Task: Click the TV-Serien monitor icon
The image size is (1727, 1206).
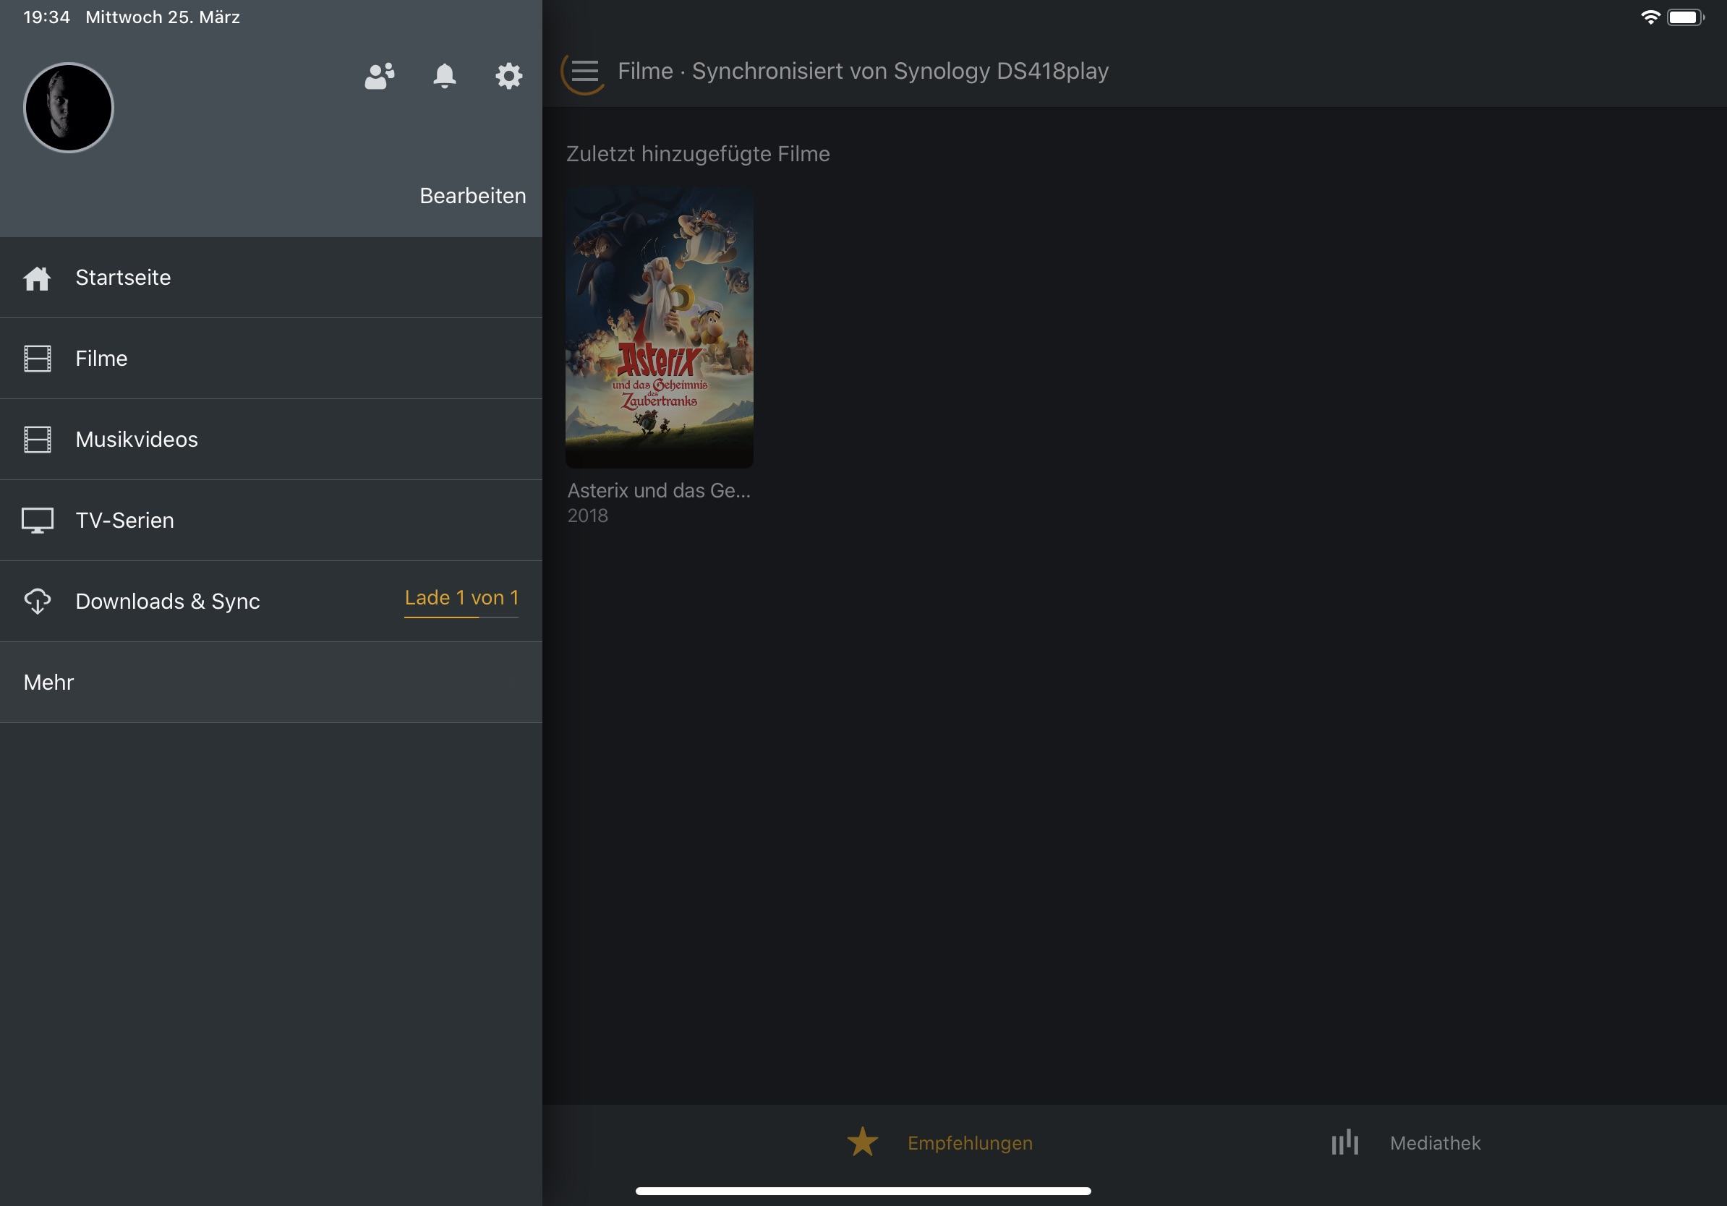Action: pos(37,521)
